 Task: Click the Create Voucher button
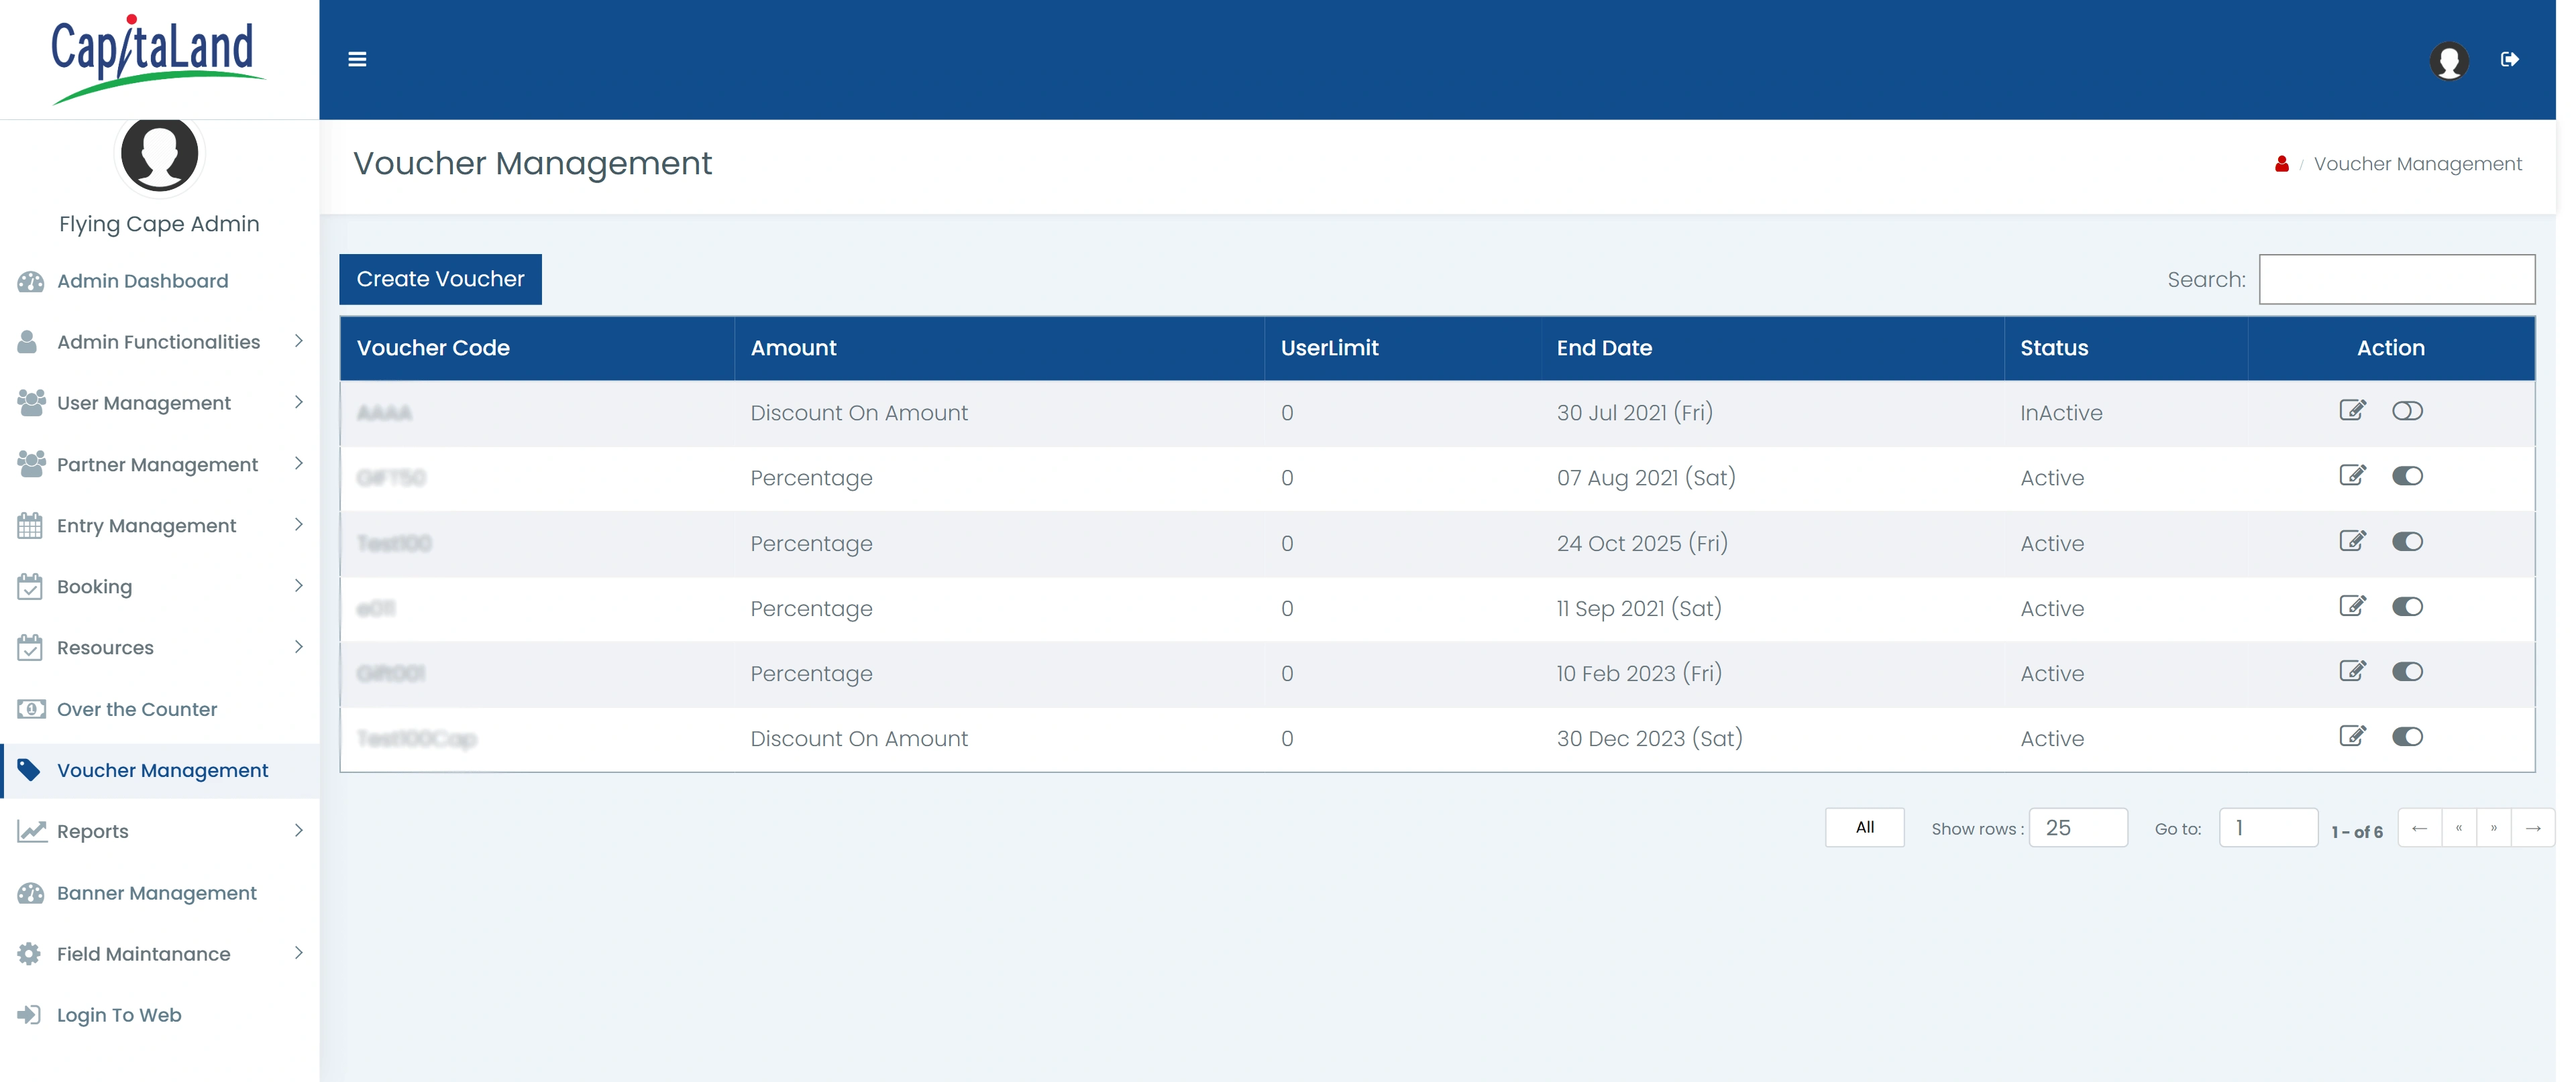pos(440,279)
